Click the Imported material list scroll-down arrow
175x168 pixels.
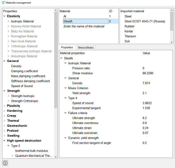coord(172,42)
